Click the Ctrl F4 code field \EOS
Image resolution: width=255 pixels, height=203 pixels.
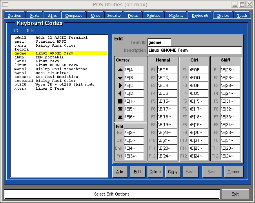pos(199,93)
